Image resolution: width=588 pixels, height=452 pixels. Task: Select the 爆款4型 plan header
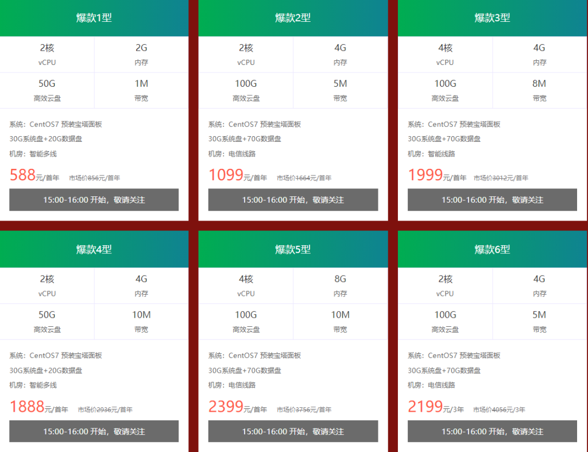tap(94, 249)
